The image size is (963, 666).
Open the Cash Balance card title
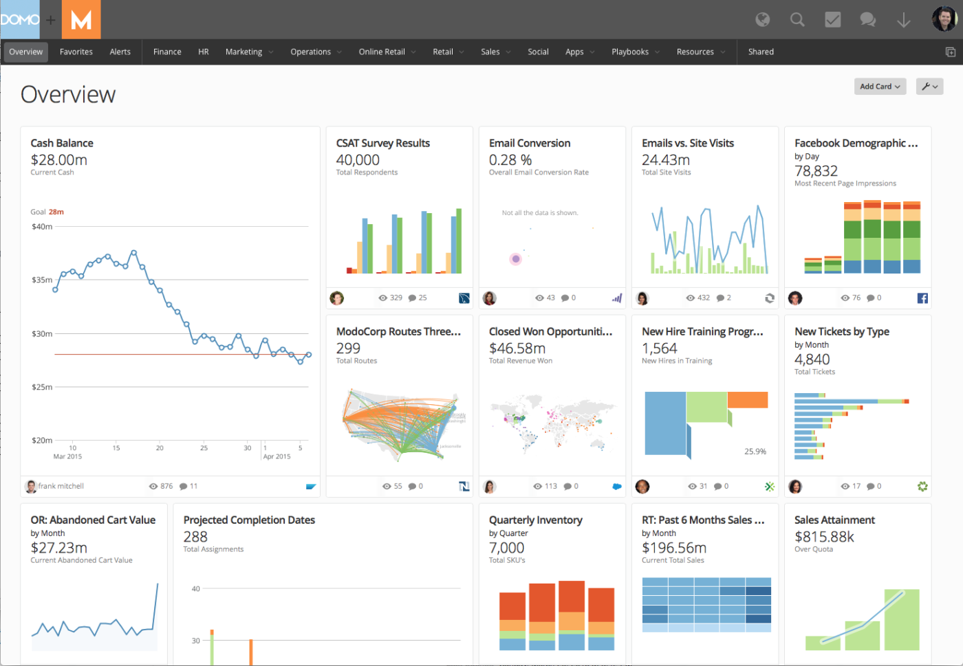pyautogui.click(x=62, y=143)
